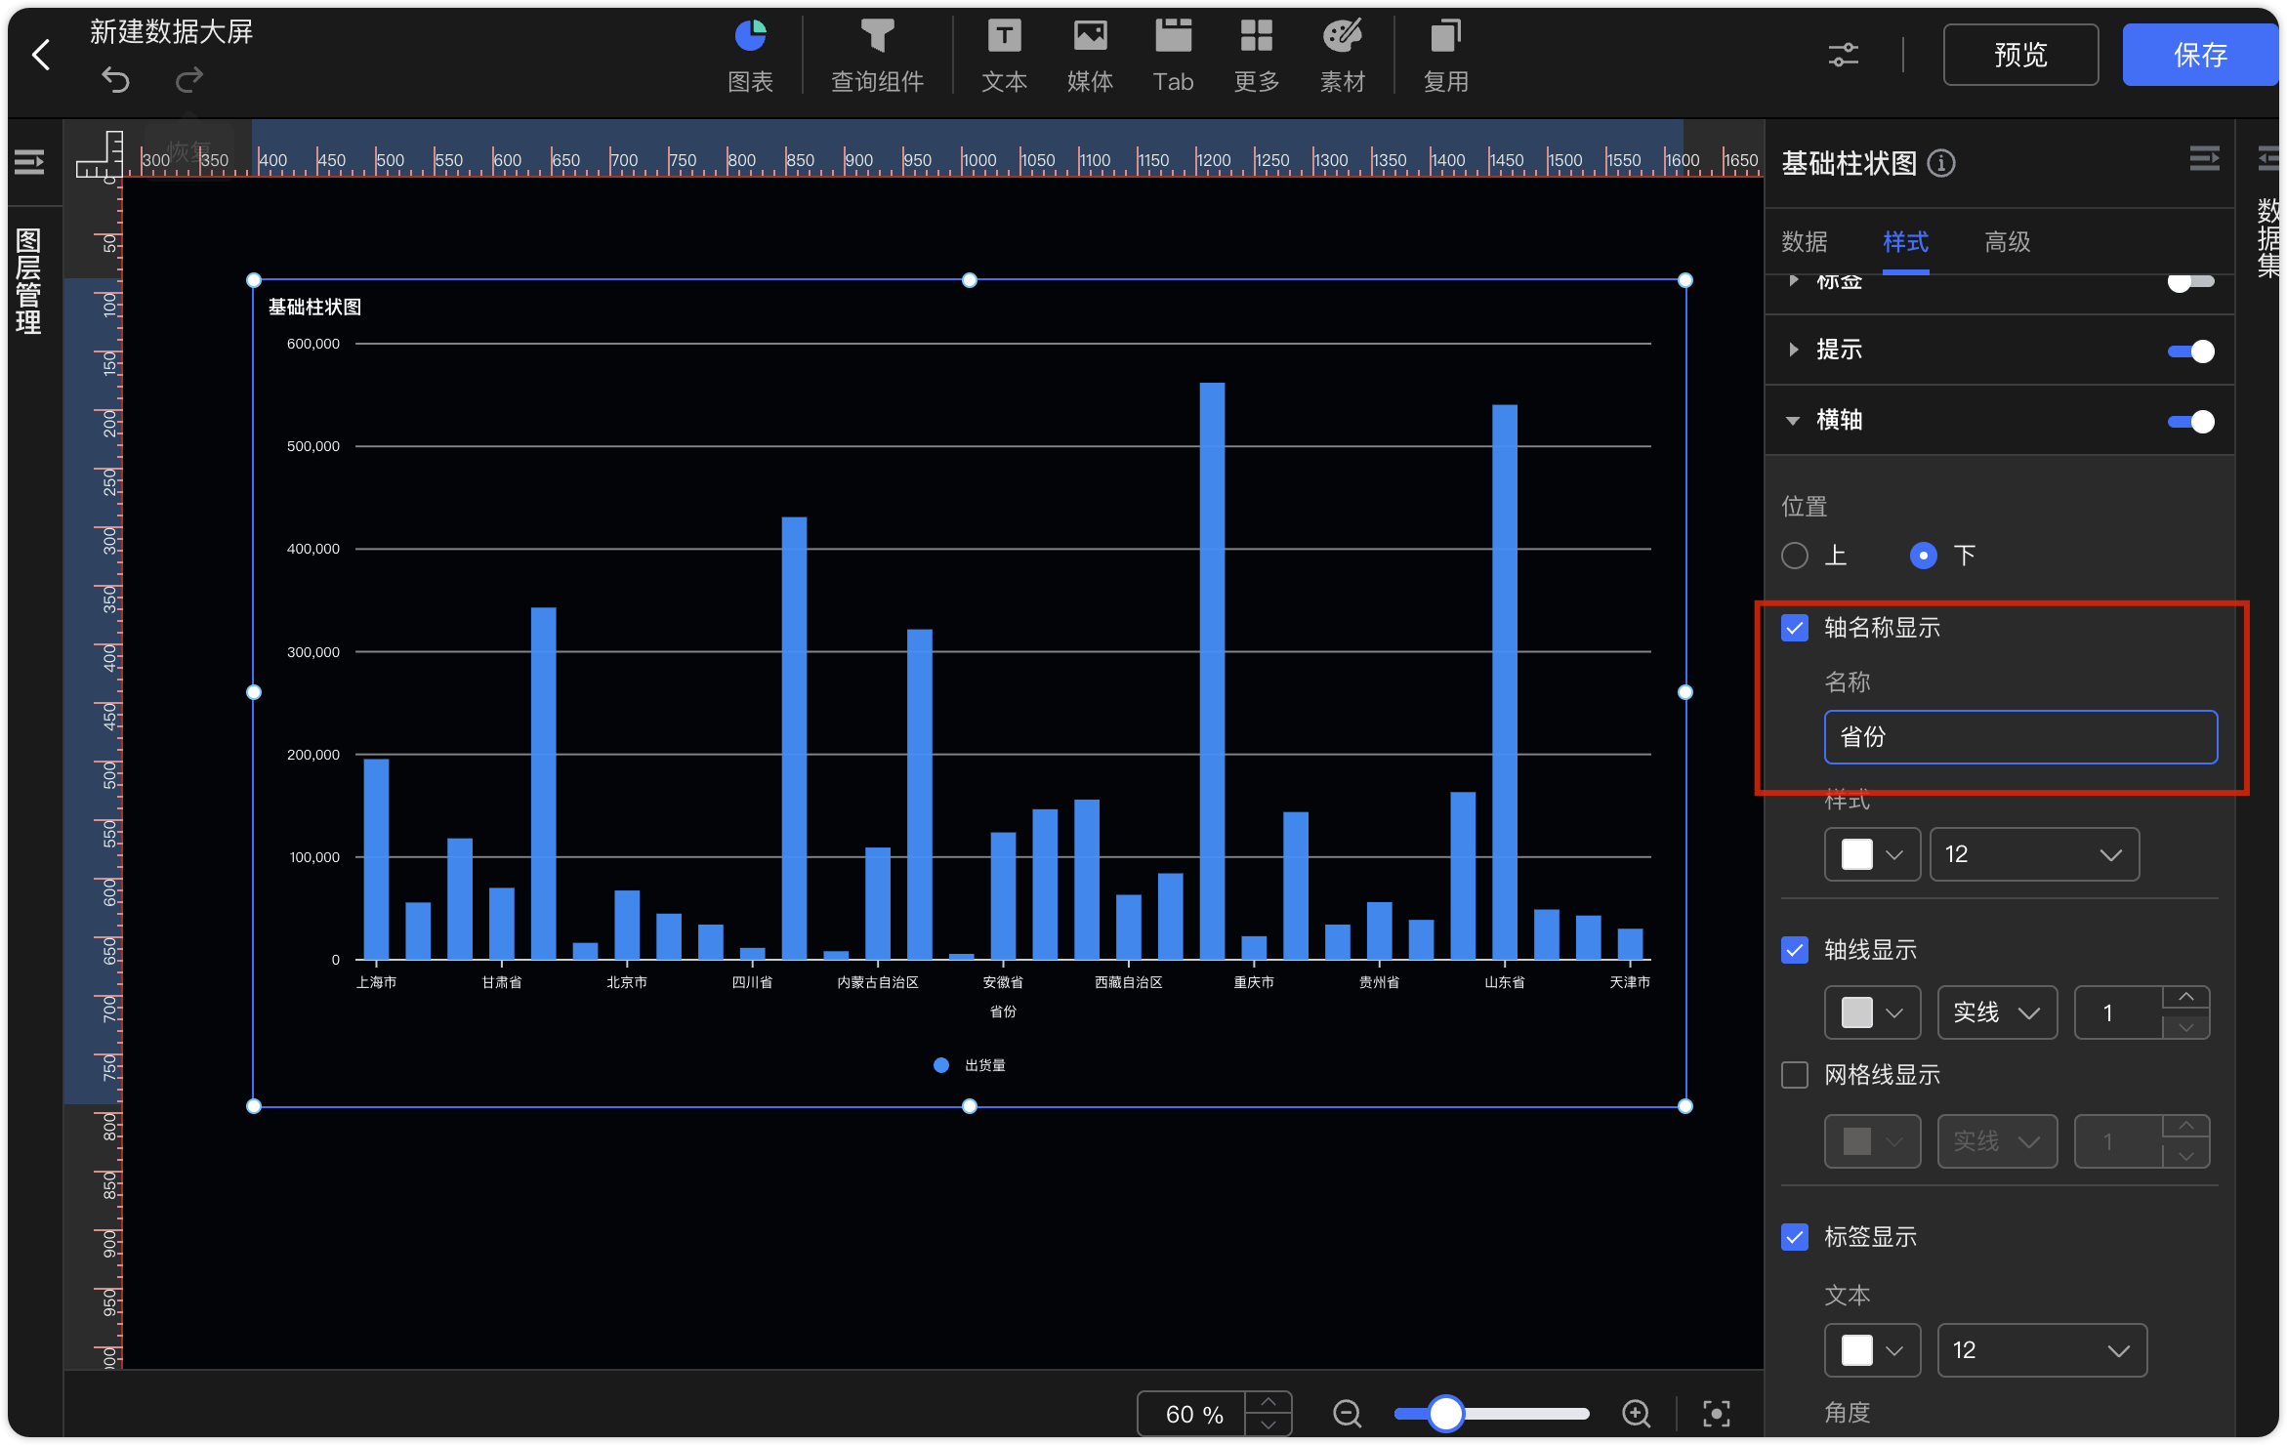The image size is (2287, 1445).
Task: Open axis line style 实线 dropdown
Action: click(1997, 1012)
